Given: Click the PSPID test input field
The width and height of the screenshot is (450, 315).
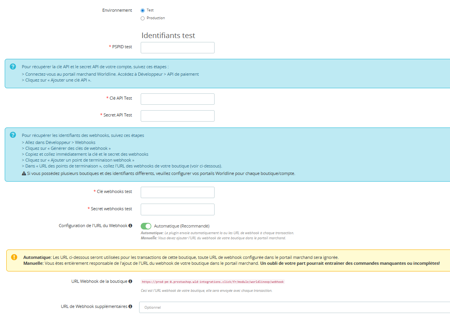Looking at the screenshot, I should pos(177,47).
